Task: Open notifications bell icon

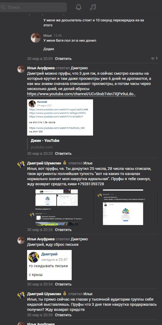Action: point(79,7)
